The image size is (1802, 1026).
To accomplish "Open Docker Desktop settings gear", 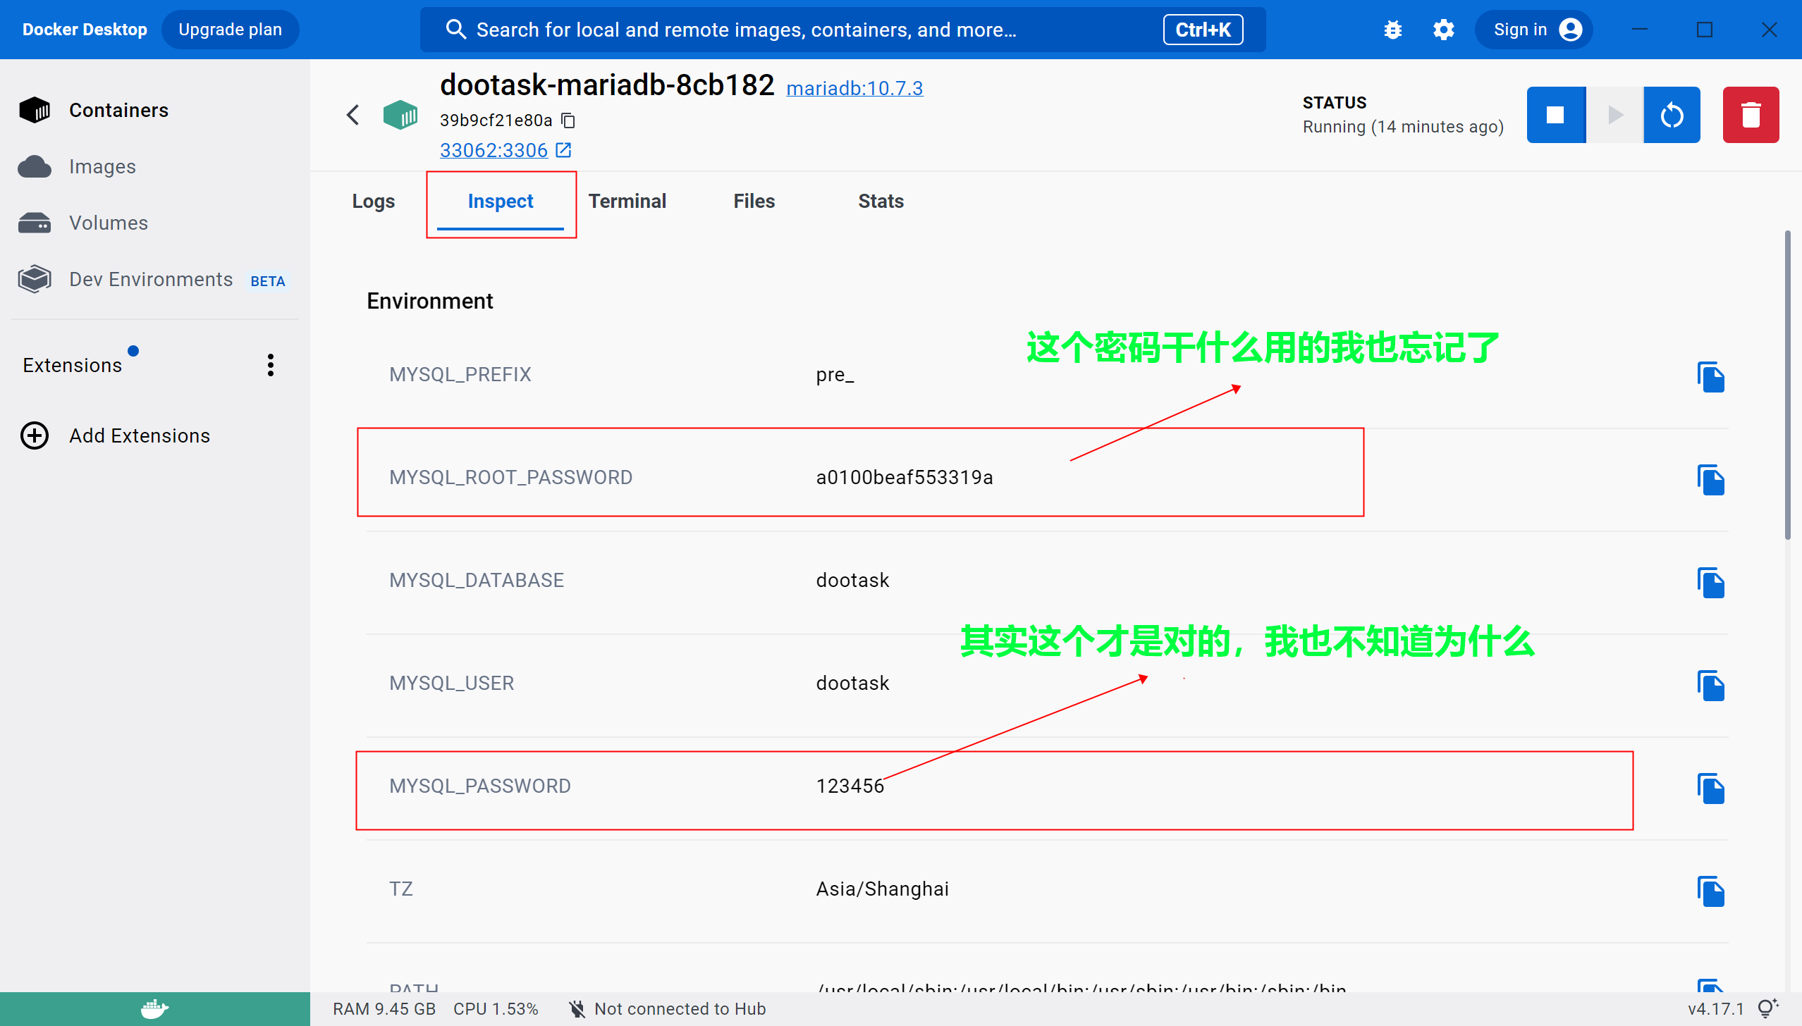I will pos(1443,30).
